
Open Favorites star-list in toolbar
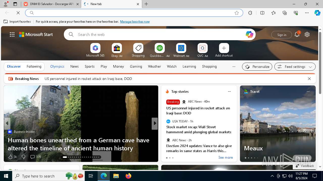pos(274,13)
